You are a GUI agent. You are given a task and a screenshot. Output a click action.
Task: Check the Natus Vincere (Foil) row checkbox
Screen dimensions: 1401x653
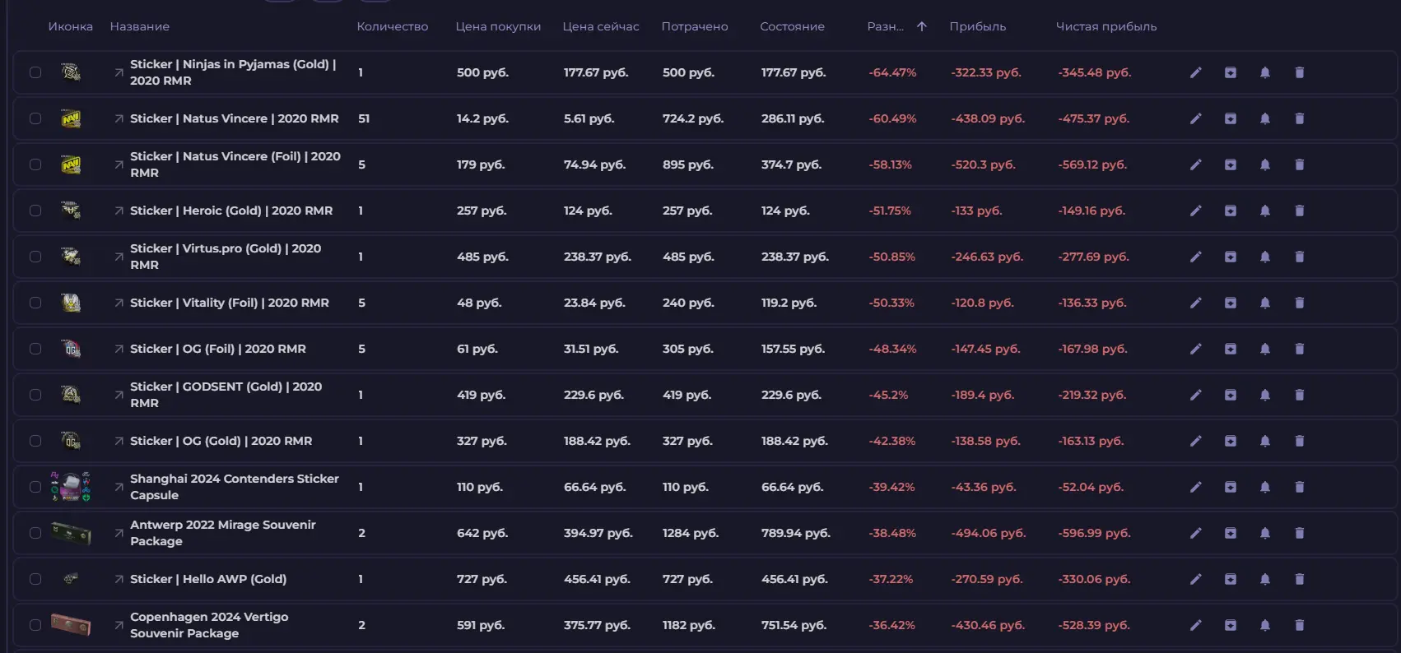tap(35, 164)
